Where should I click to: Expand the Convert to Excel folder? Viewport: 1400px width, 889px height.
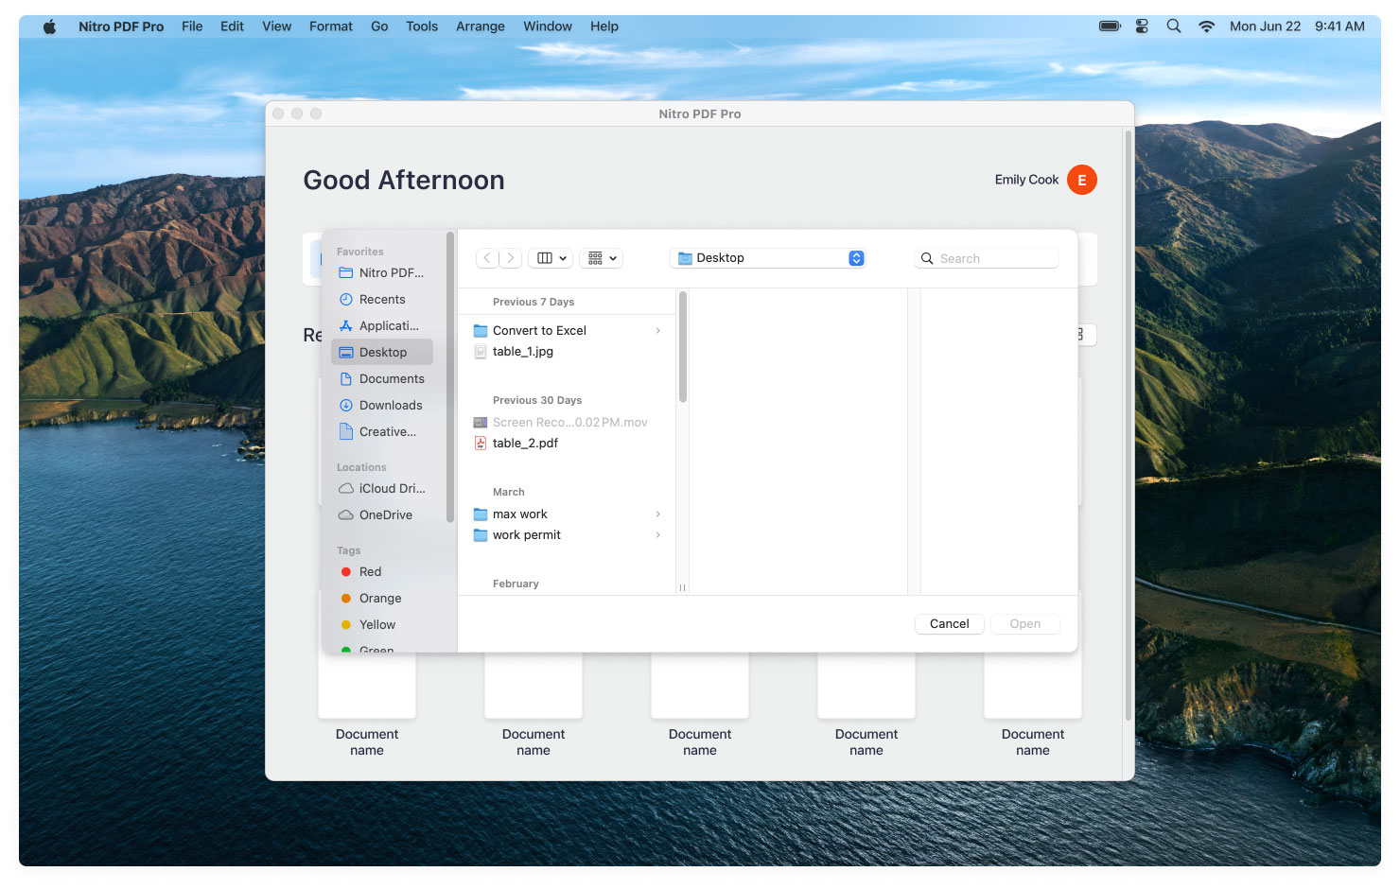point(657,331)
